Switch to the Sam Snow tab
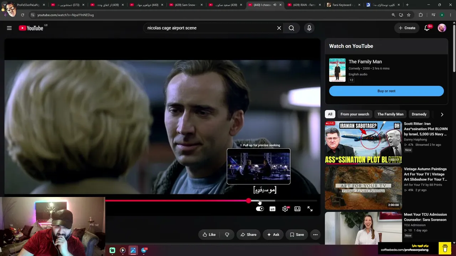 [185, 5]
